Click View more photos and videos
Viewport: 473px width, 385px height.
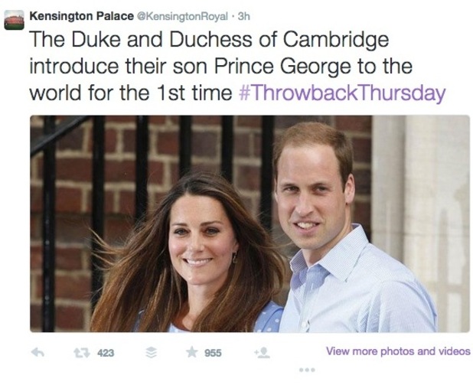click(398, 351)
